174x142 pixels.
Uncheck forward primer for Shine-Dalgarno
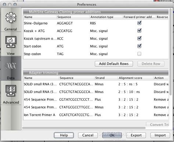[139, 23]
